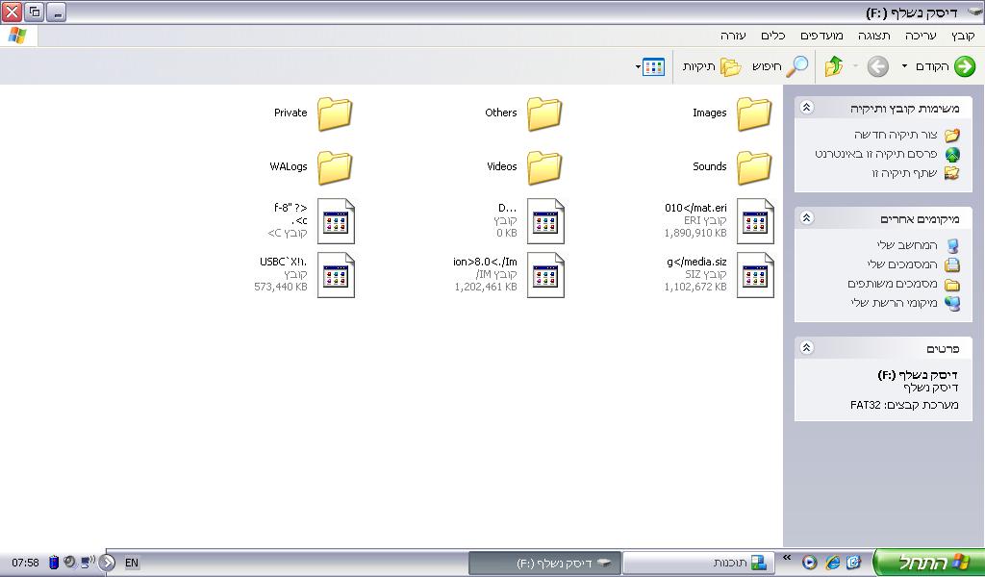Open the Images folder

pyautogui.click(x=754, y=113)
